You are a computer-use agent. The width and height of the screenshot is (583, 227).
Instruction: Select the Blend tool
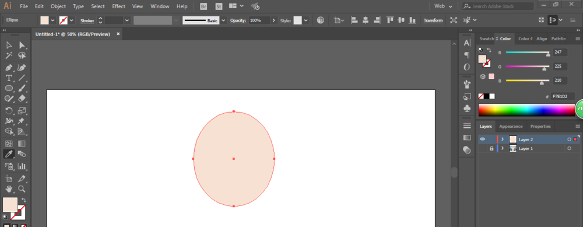click(22, 153)
